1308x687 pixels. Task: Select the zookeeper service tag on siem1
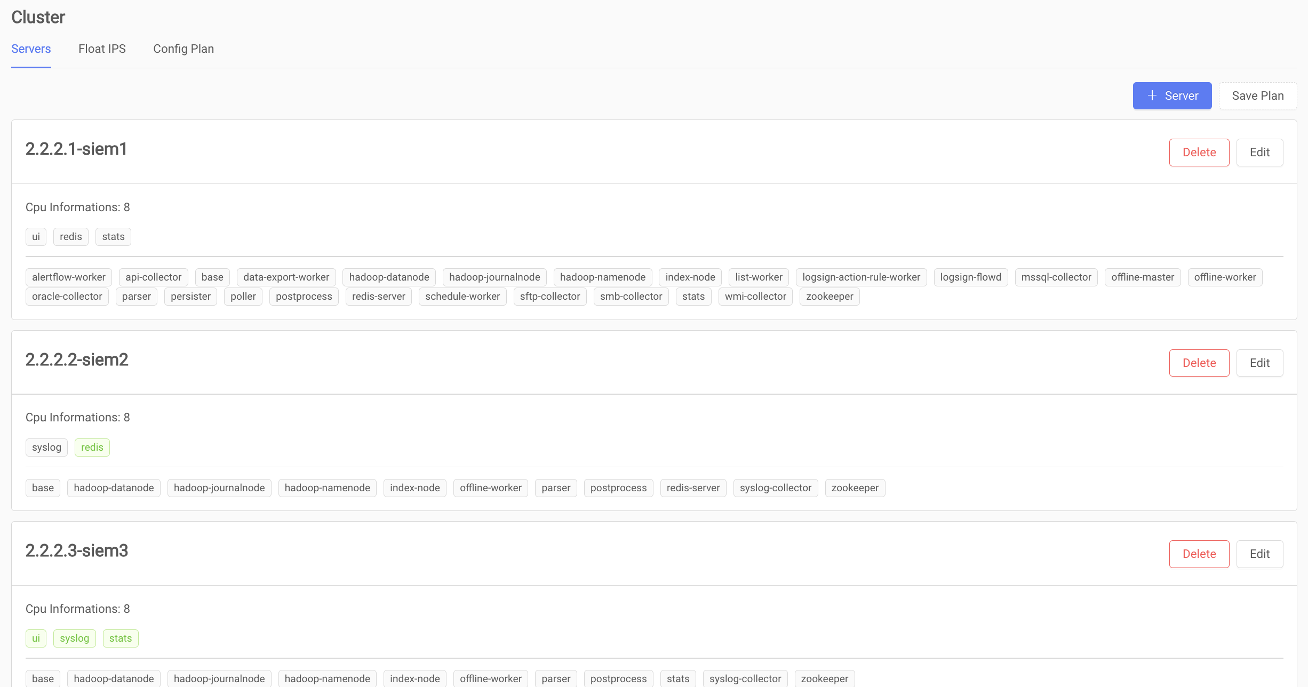click(830, 296)
